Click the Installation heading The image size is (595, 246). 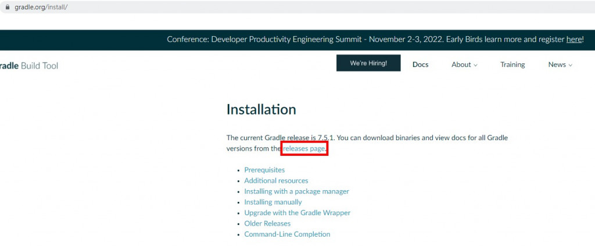click(261, 109)
